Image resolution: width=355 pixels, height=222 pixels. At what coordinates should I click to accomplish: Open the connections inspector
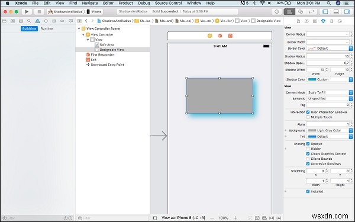(x=340, y=21)
